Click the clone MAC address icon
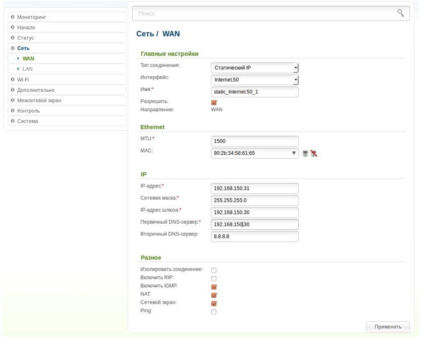The image size is (421, 339). (305, 153)
